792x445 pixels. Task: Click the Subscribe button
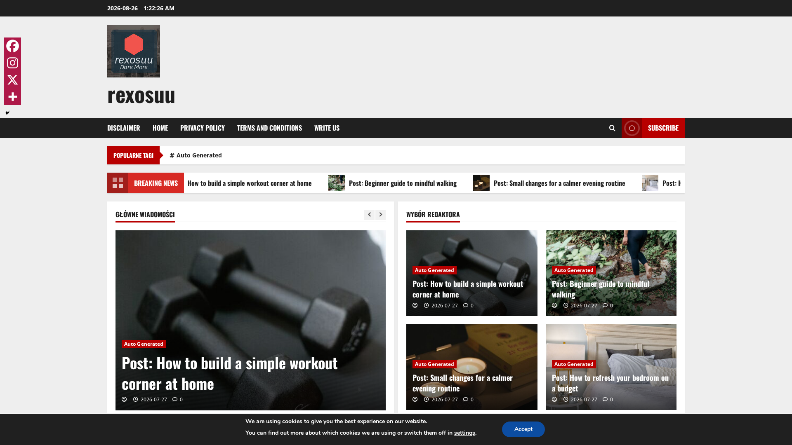click(653, 128)
